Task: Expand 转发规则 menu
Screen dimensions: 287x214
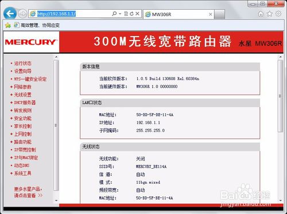Action: coord(22,110)
